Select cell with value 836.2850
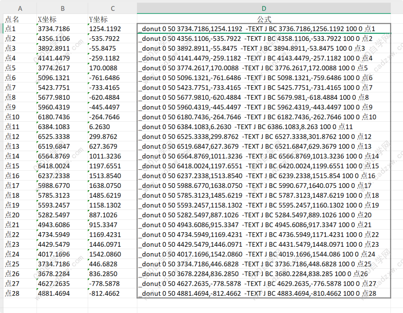403x313 pixels. click(113, 274)
